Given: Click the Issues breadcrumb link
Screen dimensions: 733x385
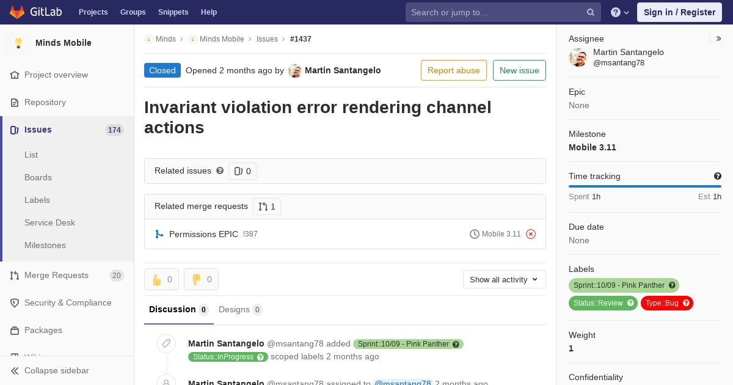Looking at the screenshot, I should [x=267, y=39].
